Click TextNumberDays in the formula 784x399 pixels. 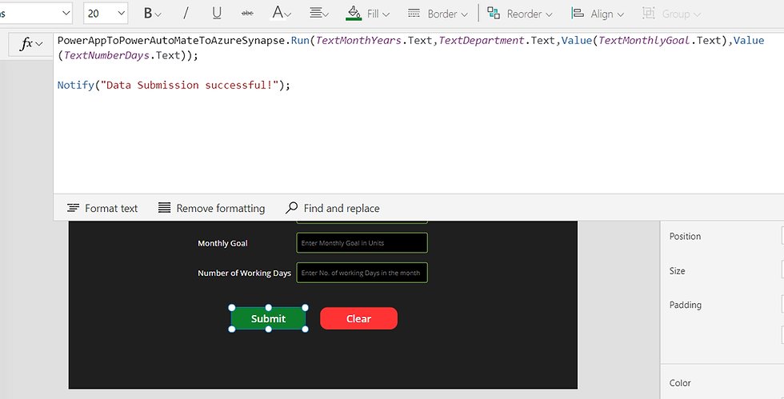[x=107, y=55]
